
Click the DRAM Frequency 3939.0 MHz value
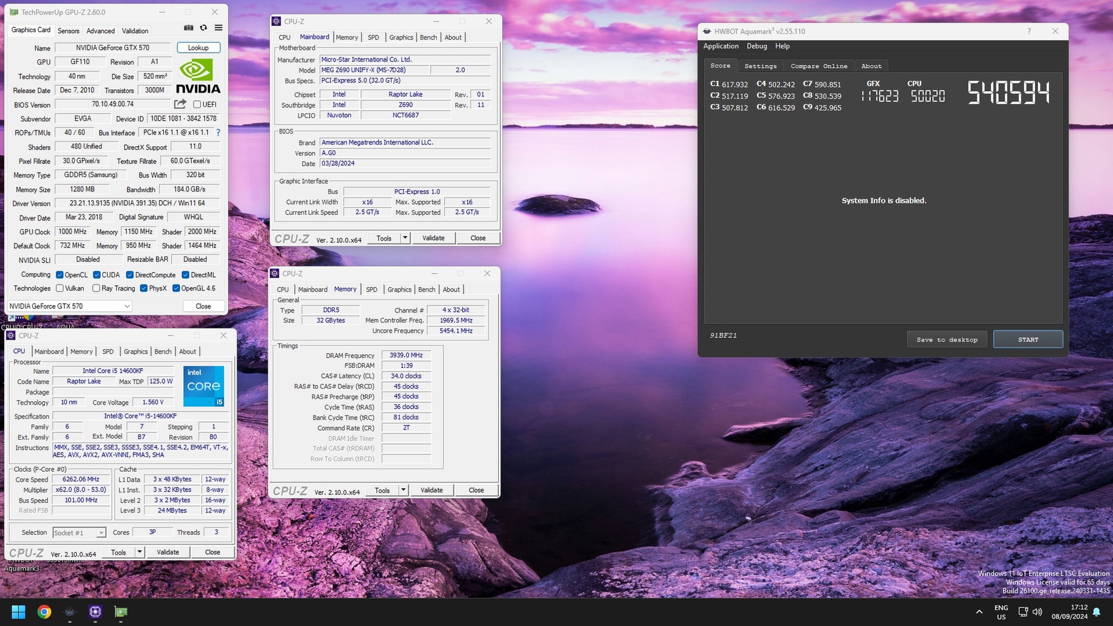(x=406, y=355)
